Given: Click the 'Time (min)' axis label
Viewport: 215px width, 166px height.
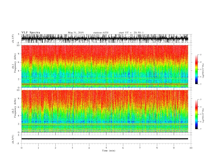Looking at the screenshot, I should 109,151.
